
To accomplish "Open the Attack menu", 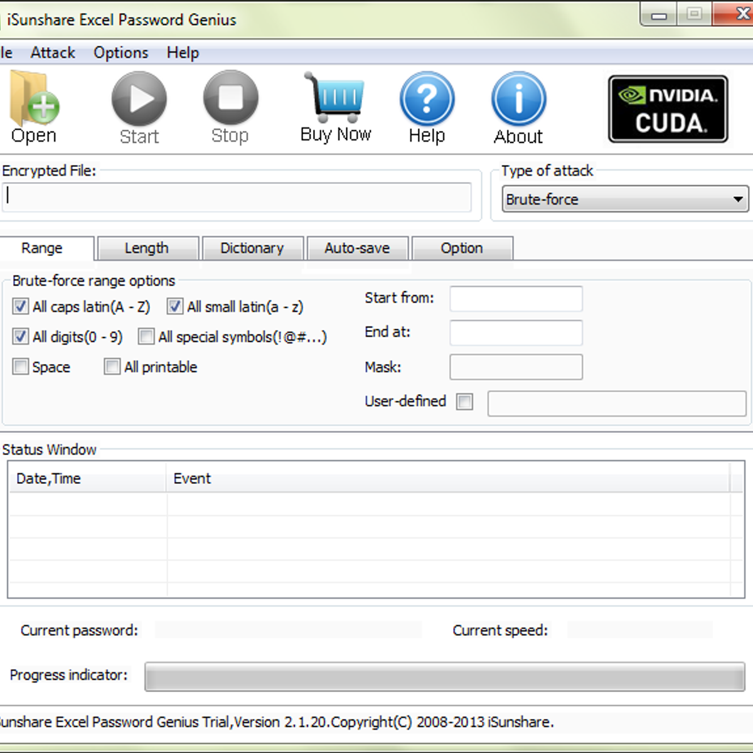I will [x=53, y=53].
